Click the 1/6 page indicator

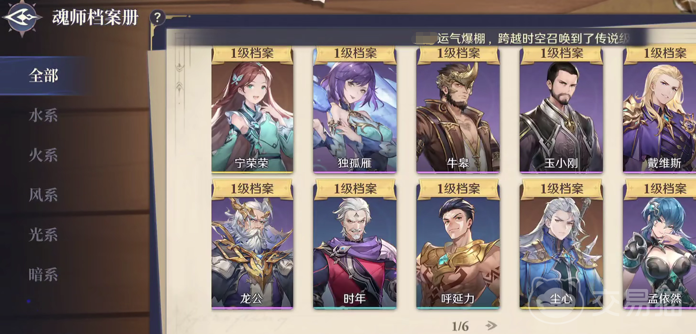click(460, 326)
